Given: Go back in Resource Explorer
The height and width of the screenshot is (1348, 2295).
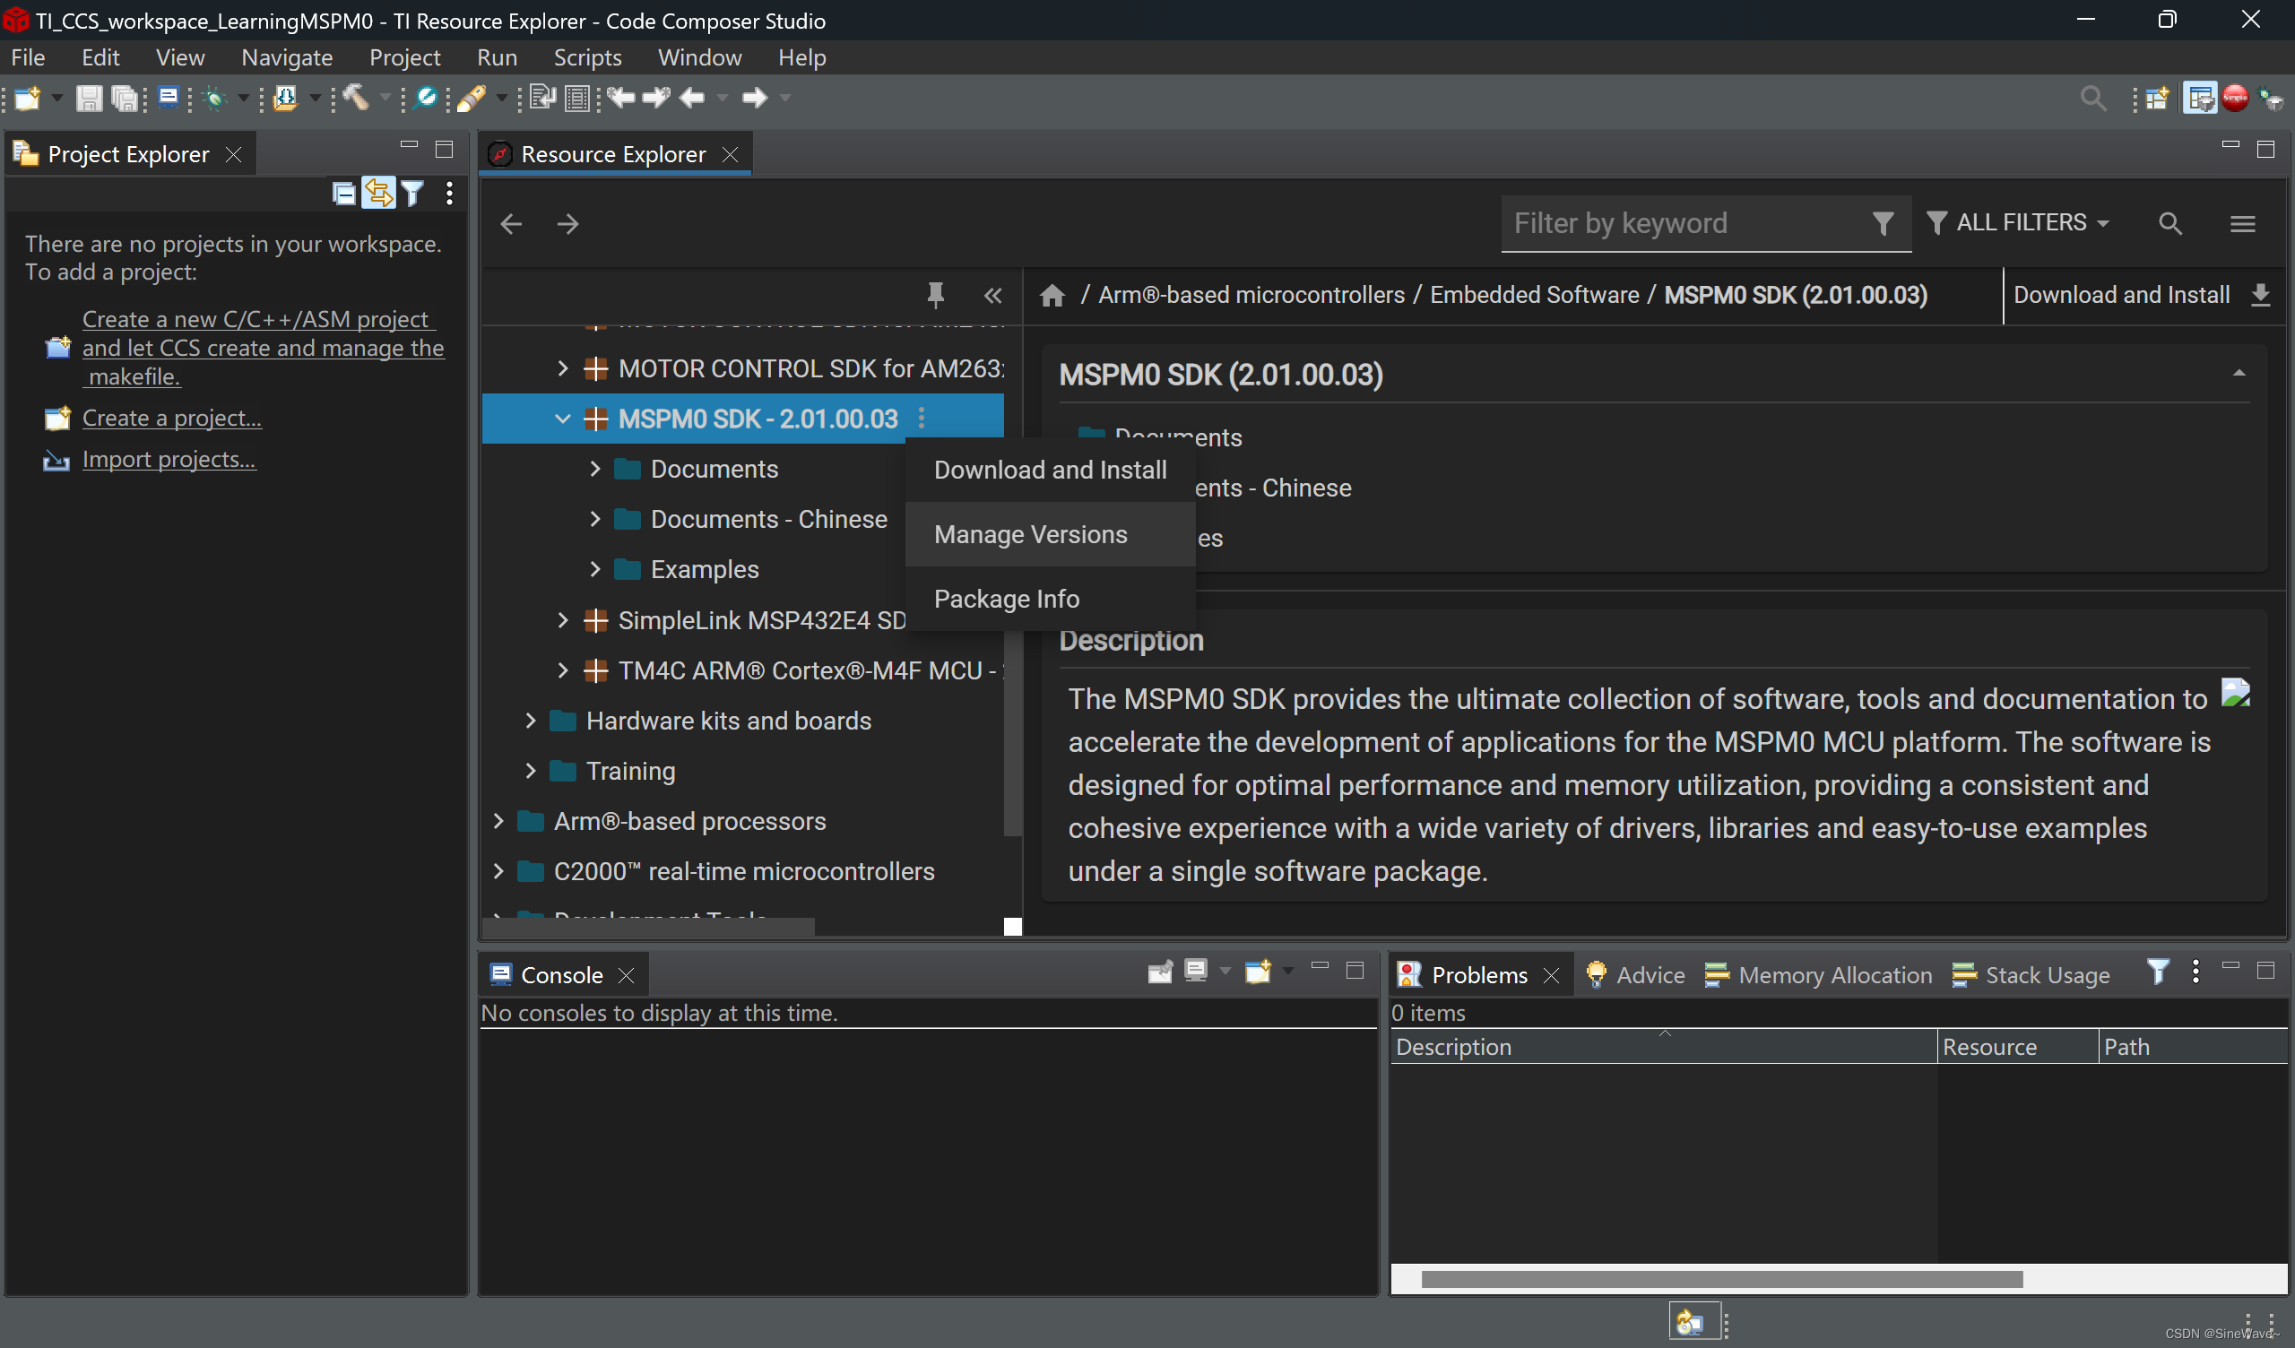Looking at the screenshot, I should point(511,223).
